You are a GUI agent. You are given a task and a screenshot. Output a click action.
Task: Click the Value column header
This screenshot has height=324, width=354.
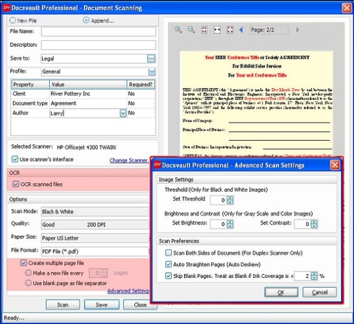click(88, 84)
